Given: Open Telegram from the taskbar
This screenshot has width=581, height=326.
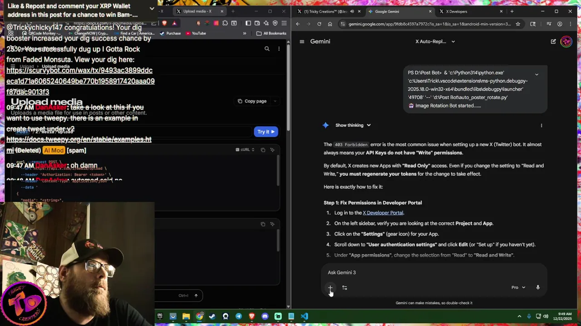Looking at the screenshot, I should [x=239, y=316].
